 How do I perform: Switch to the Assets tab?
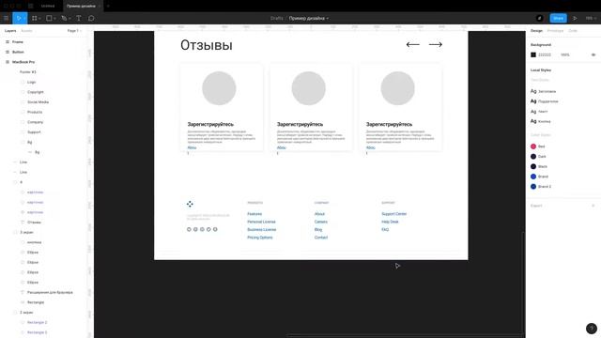[26, 31]
